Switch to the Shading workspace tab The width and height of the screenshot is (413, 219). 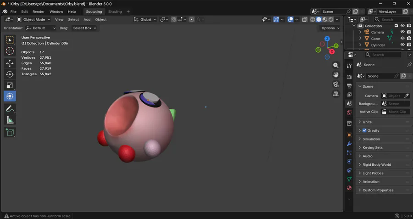tap(115, 11)
